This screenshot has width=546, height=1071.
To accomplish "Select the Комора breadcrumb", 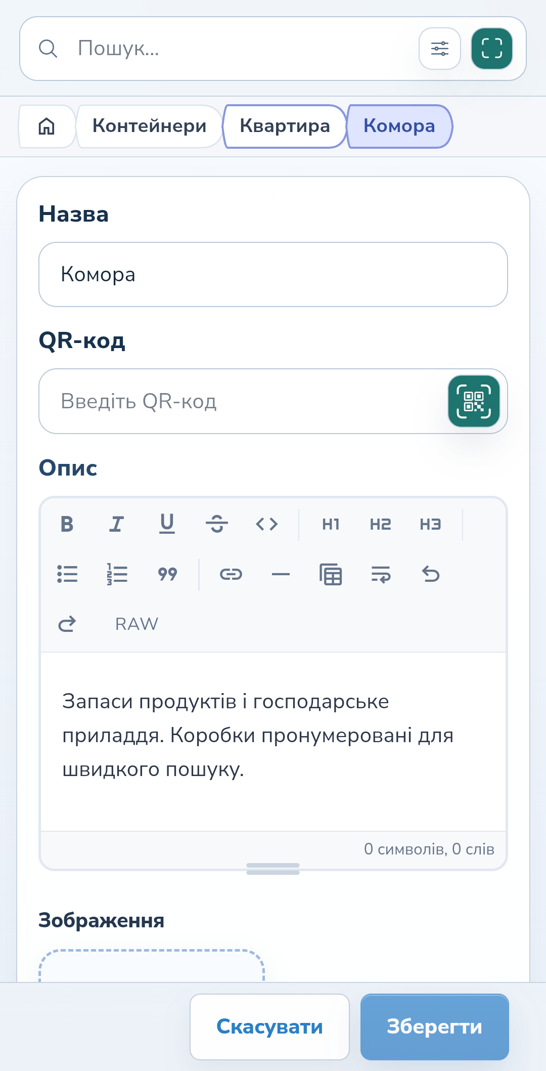I will 399,126.
